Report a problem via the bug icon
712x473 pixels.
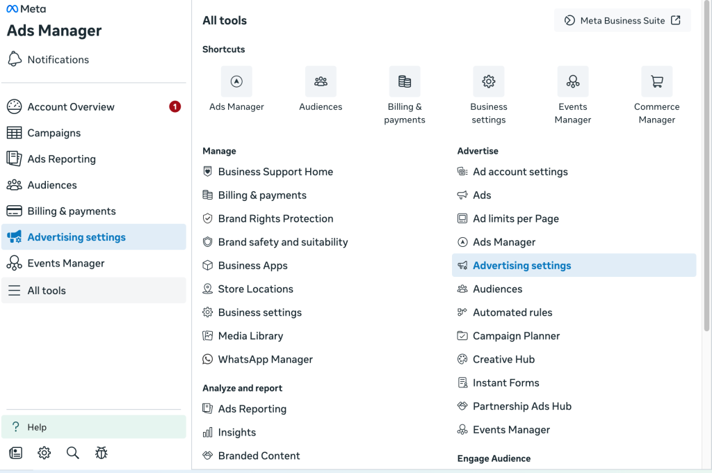[101, 452]
